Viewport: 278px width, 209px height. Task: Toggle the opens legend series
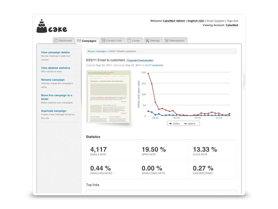tap(189, 124)
